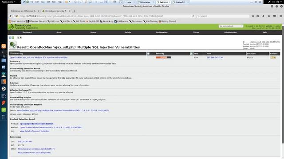The height and width of the screenshot is (159, 284).
Task: Open the Applications menu in the top panel
Action: pyautogui.click(x=8, y=2)
